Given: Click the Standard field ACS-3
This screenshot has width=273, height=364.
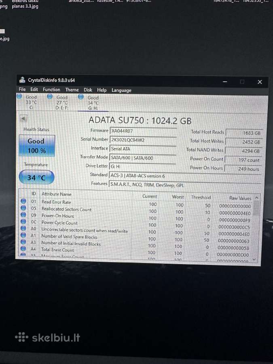Looking at the screenshot, I should (185, 176).
